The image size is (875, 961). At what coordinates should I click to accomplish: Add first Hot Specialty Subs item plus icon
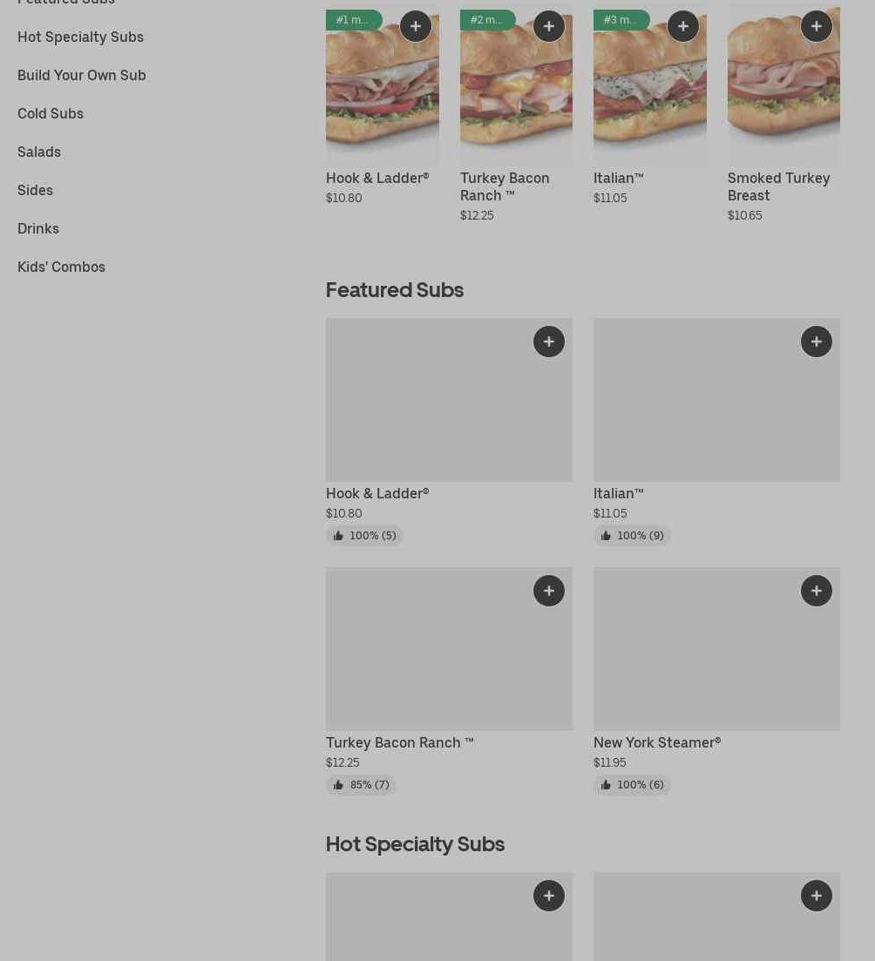pyautogui.click(x=549, y=896)
